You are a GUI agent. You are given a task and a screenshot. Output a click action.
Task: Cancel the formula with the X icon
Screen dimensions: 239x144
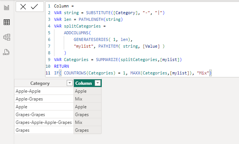click(23, 7)
